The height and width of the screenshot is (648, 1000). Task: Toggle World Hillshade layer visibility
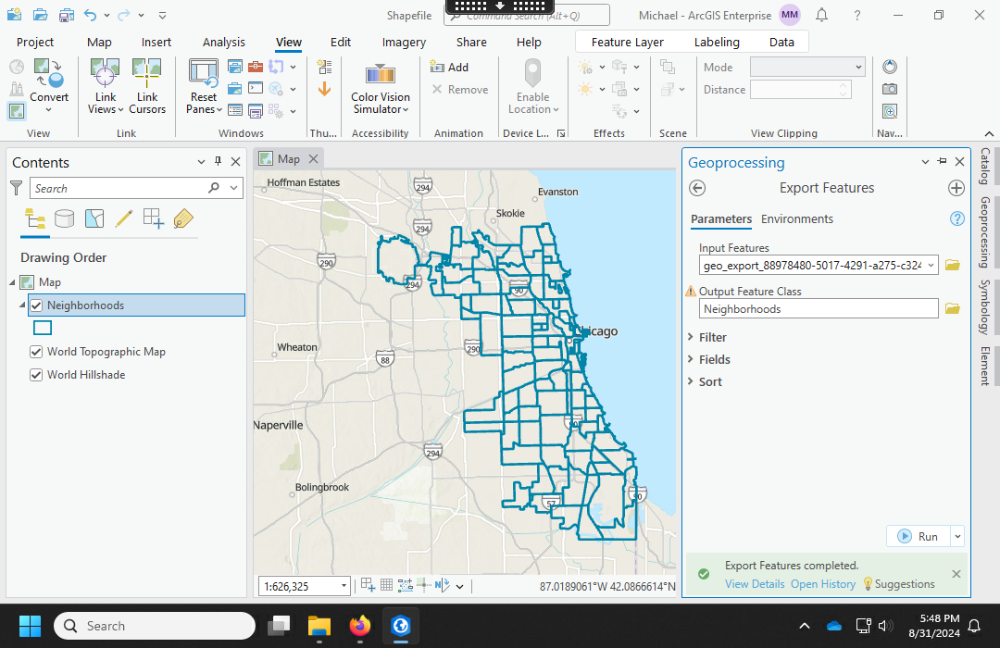point(37,375)
